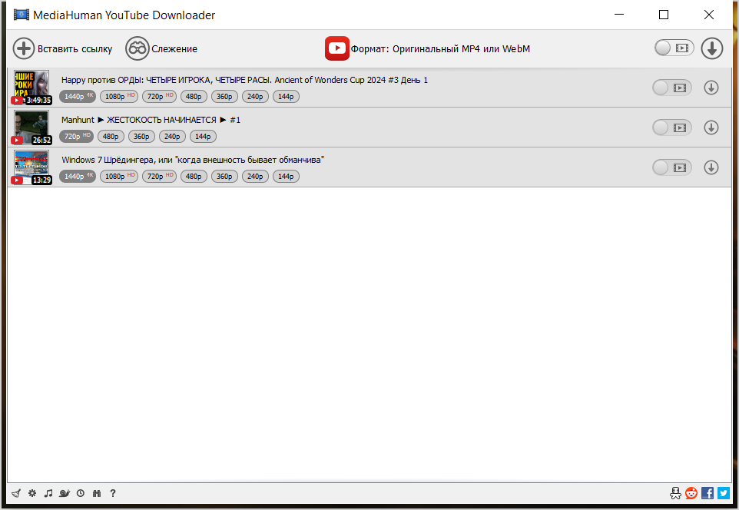
Task: Toggle the global video mode switch in toolbar
Action: click(x=674, y=48)
